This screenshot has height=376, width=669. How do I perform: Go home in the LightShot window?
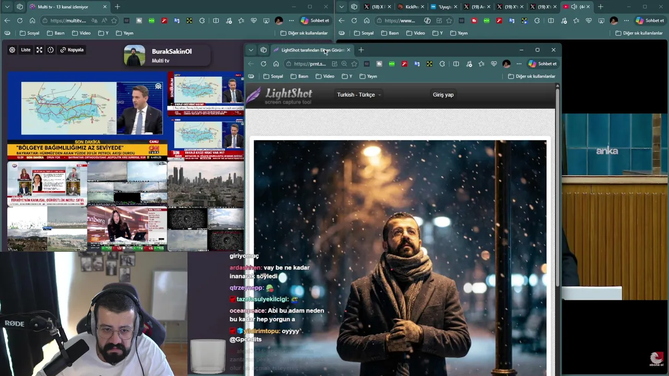point(276,64)
